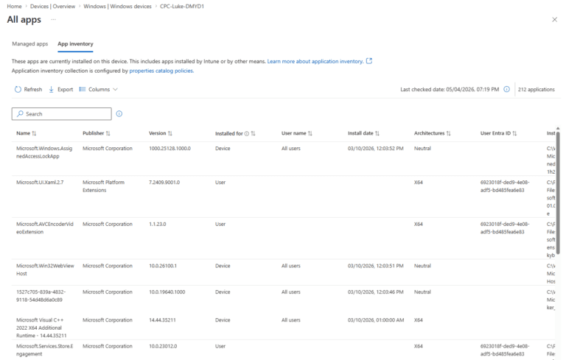The height and width of the screenshot is (360, 566).
Task: Click install date 03/10/2026, 12:03:52 PM
Action: point(375,149)
